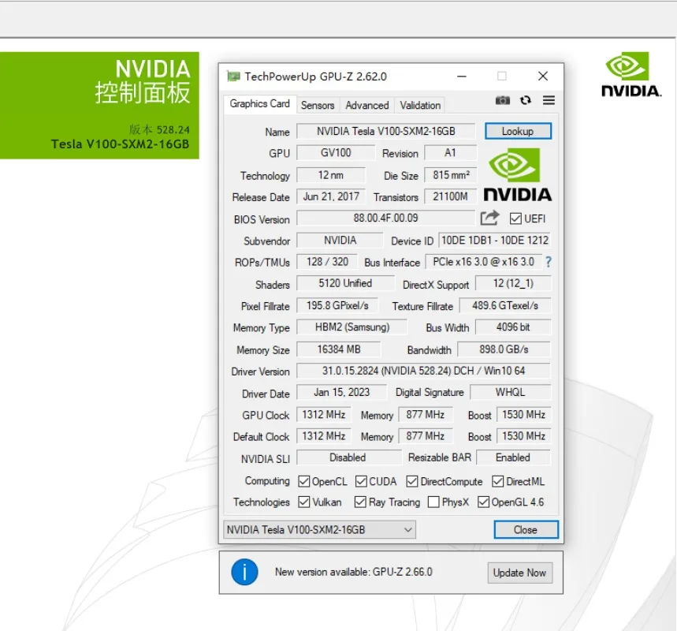The width and height of the screenshot is (677, 631).
Task: Click the Memory Size value 16384 MB
Action: click(339, 349)
